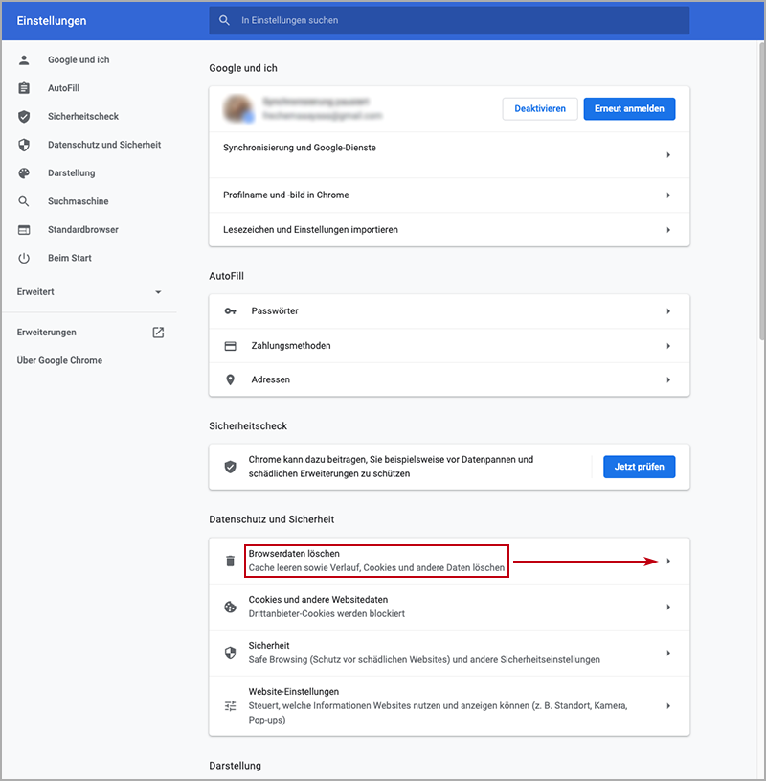The image size is (766, 781).
Task: Click the Browserdaten löschen title text
Action: (294, 553)
